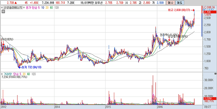Screen dimensions: 217x109
Task: Click the 매수 (buy) button
Action: [170, 3]
